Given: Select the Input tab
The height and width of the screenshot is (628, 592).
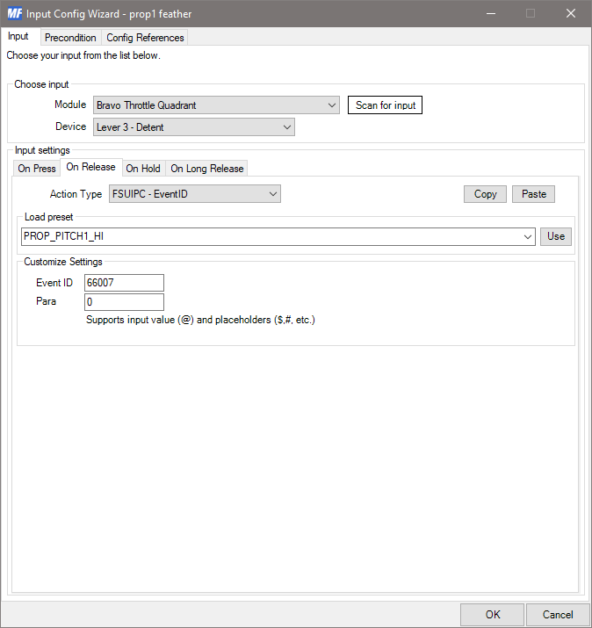Looking at the screenshot, I should pos(18,37).
